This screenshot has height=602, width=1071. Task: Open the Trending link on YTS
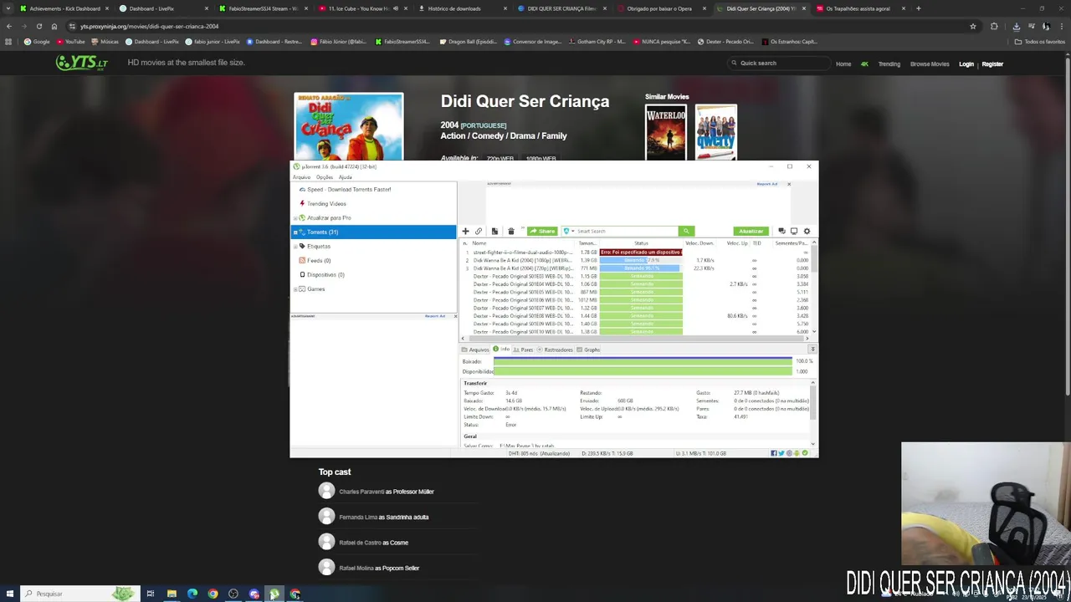click(x=889, y=64)
